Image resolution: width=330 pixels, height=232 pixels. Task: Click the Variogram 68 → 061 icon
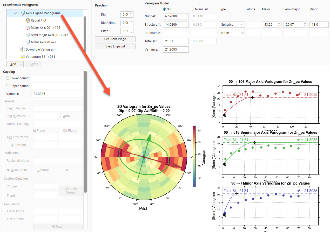23,57
